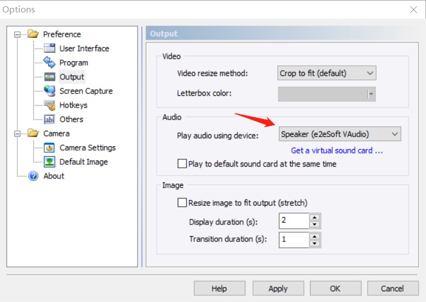Viewport: 426px width, 302px height.
Task: Click the Default Image icon
Action: pos(50,162)
